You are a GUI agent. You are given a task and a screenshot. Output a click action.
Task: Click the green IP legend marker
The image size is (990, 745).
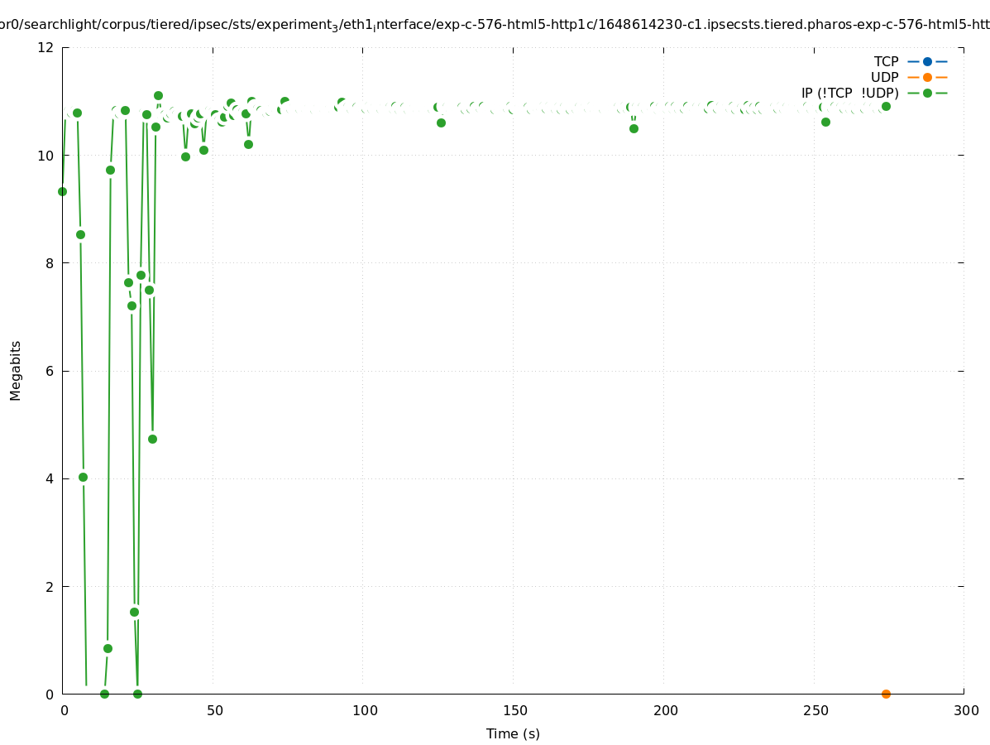pos(927,93)
